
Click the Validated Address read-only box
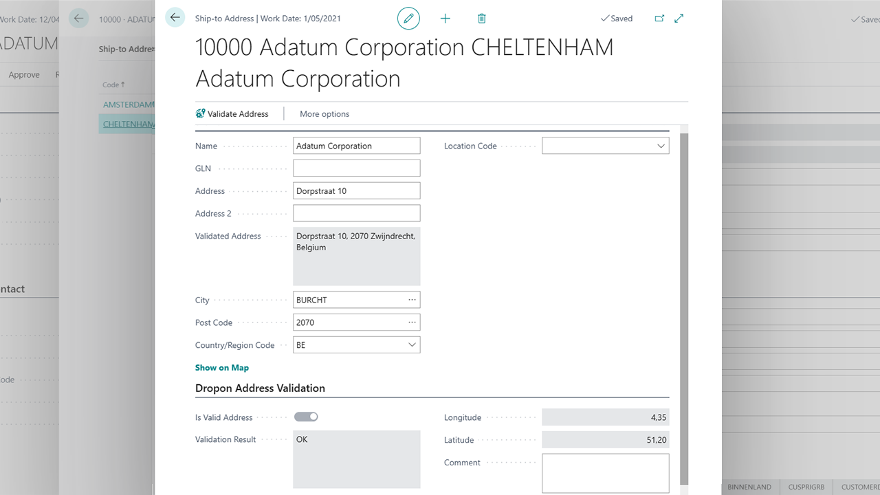point(356,256)
